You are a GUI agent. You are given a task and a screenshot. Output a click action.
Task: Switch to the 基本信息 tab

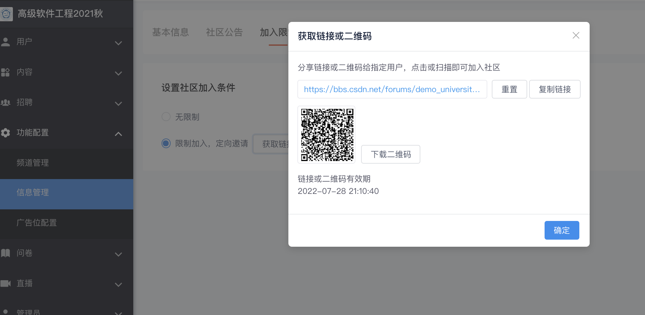pyautogui.click(x=170, y=32)
